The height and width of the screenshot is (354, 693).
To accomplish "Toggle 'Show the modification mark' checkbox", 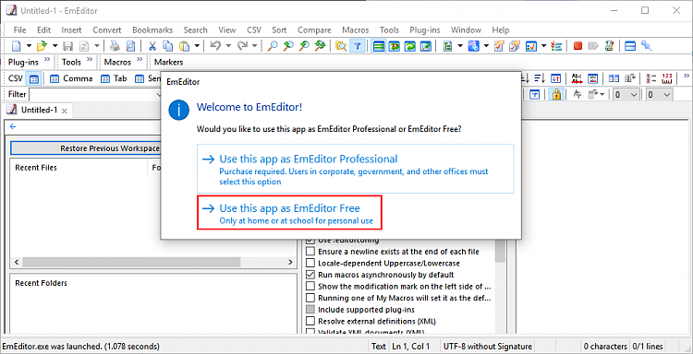I will (310, 286).
